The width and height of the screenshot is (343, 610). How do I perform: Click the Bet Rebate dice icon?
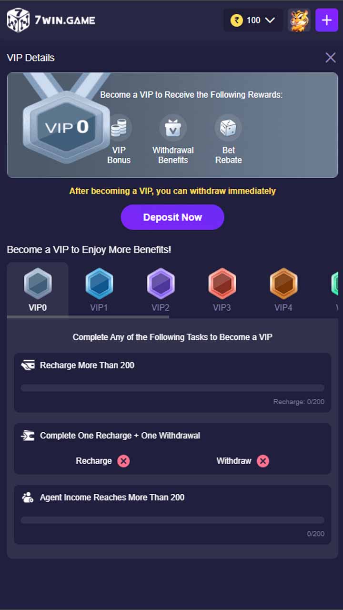[x=228, y=128]
